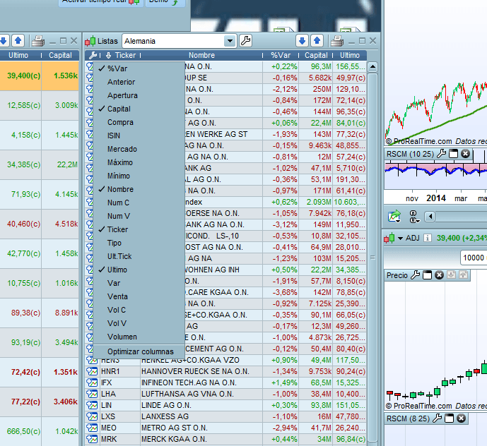Click the link chain icon below chart
Image resolution: width=487 pixels, height=446 pixels.
coord(413,217)
